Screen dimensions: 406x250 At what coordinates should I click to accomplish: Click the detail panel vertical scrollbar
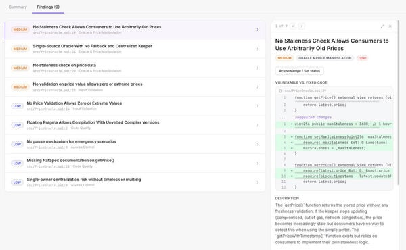[399, 103]
